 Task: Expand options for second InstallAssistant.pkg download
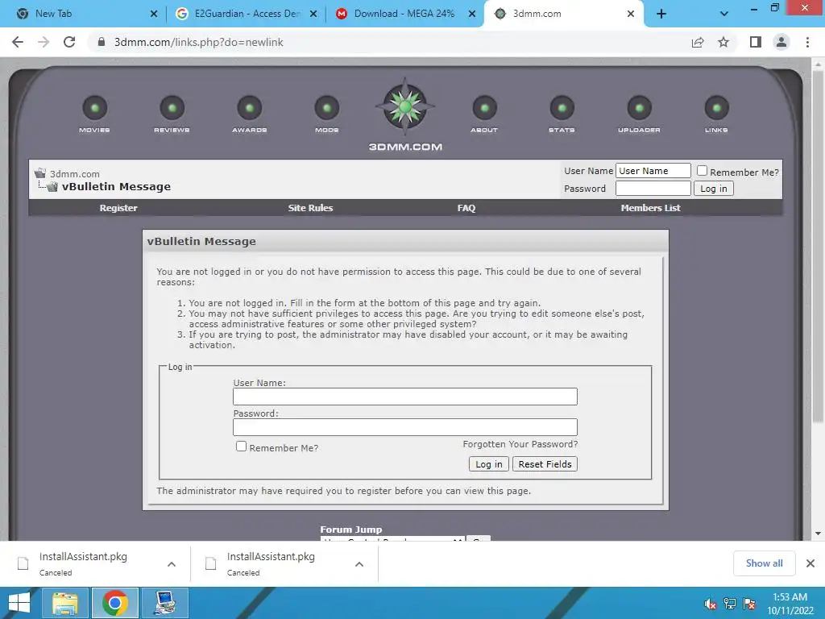point(359,564)
